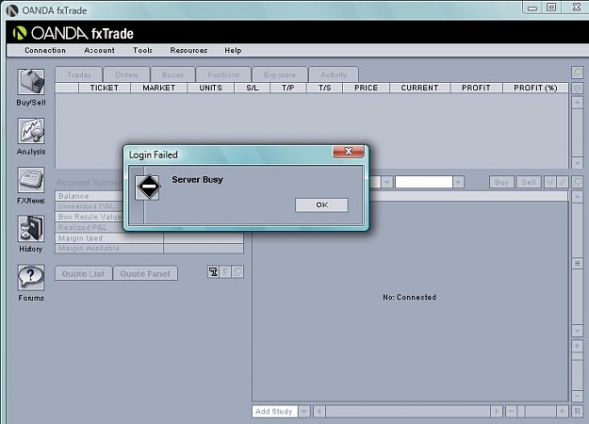Click the Not Connected chart message
This screenshot has height=424, width=589.
tap(409, 297)
